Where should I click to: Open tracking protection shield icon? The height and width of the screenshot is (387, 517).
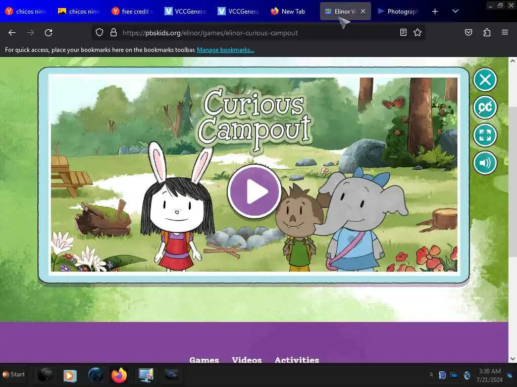coord(99,33)
